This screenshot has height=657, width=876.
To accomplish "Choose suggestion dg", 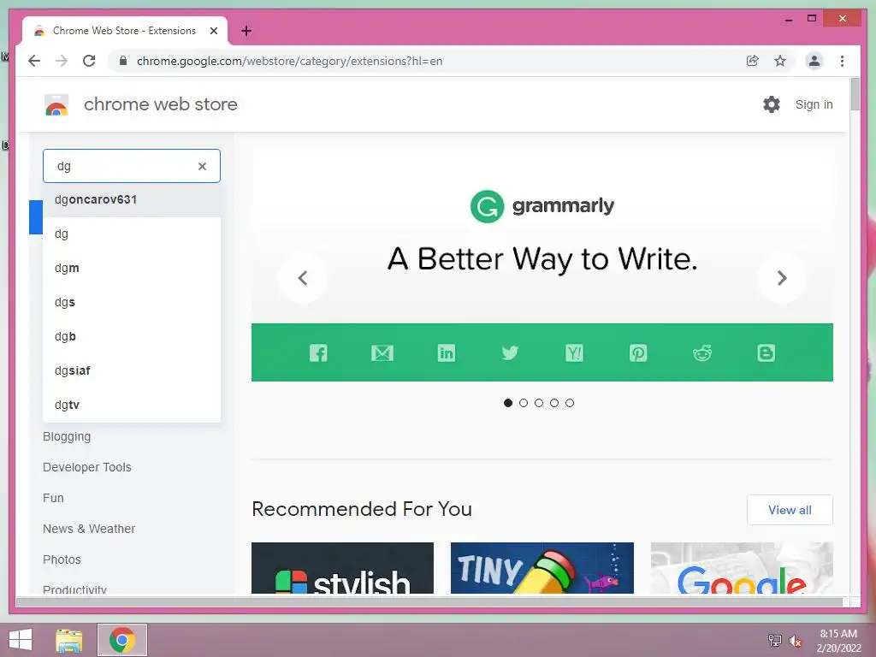I will pos(132,234).
